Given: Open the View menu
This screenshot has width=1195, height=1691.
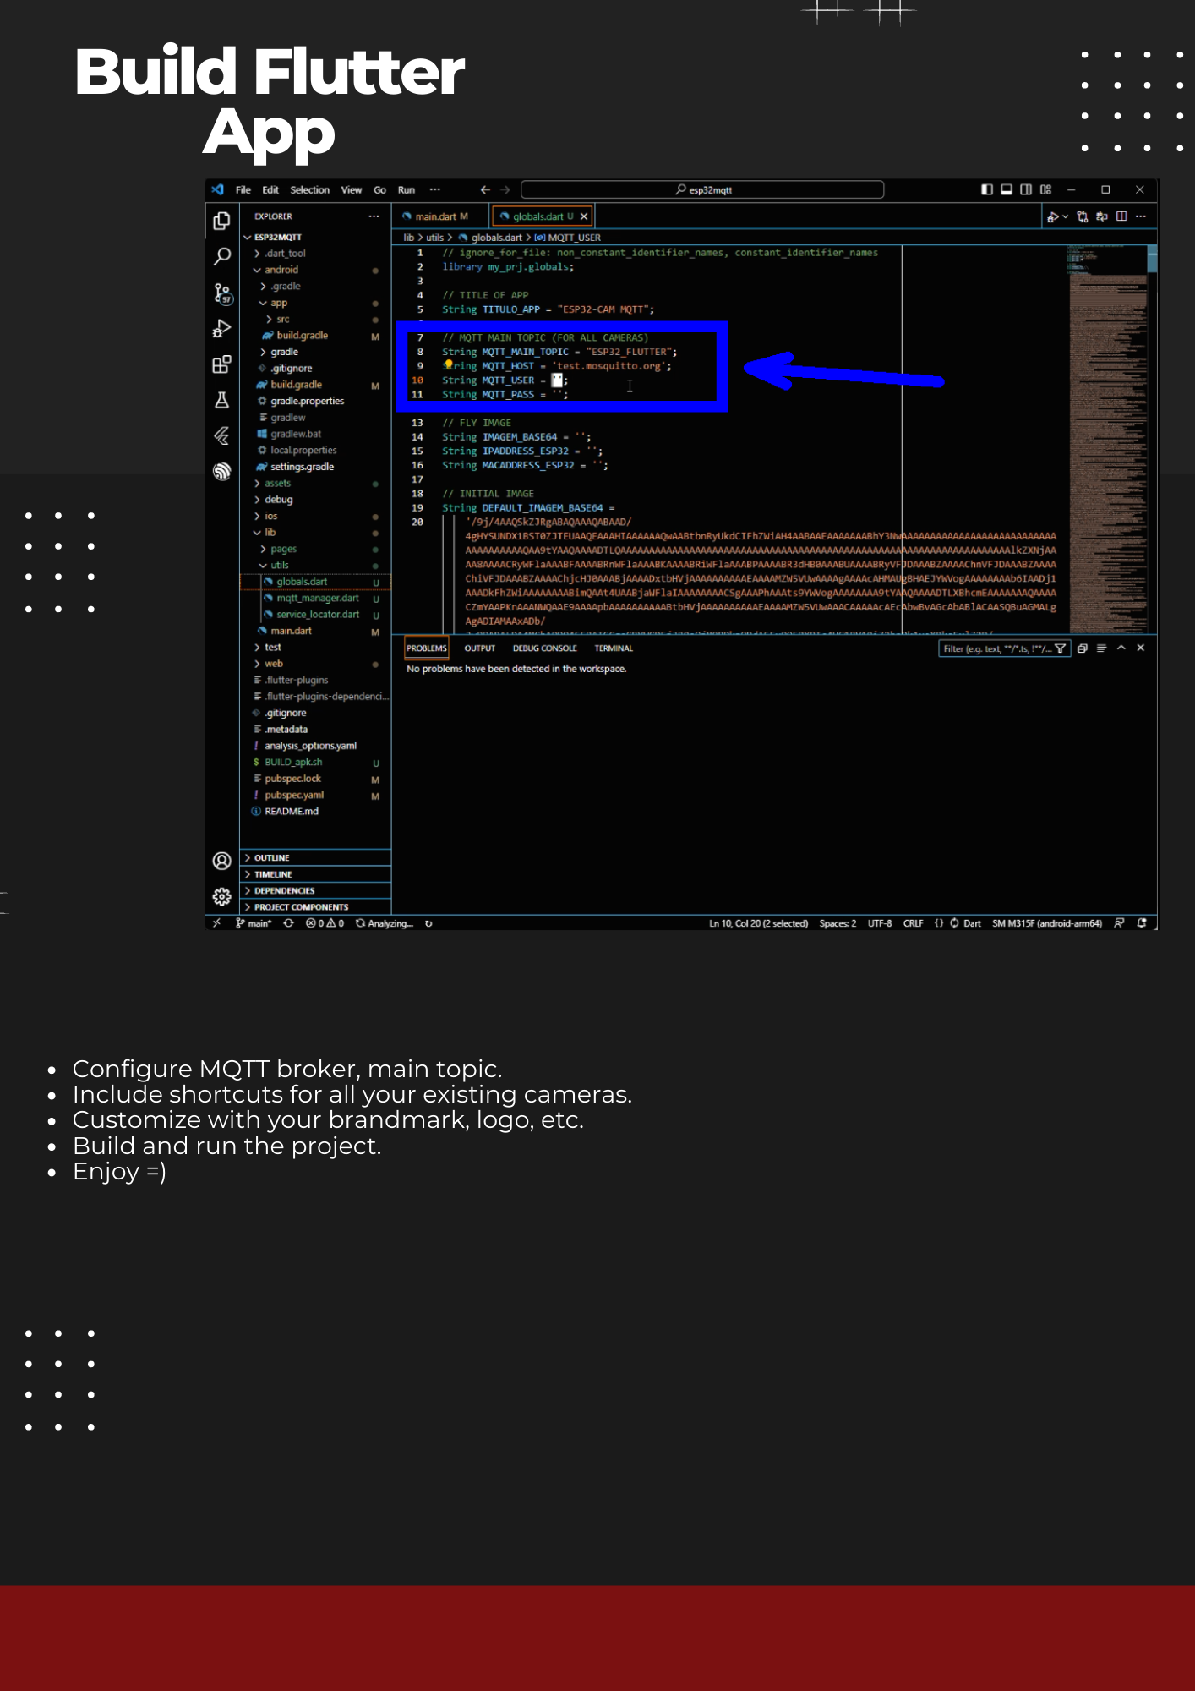Looking at the screenshot, I should tap(352, 190).
